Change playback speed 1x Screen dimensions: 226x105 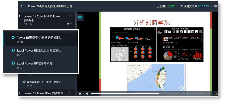(x=215, y=93)
